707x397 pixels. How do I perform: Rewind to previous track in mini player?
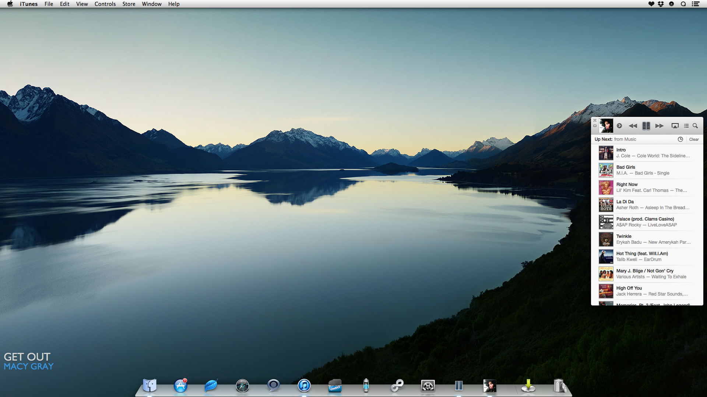coord(633,126)
